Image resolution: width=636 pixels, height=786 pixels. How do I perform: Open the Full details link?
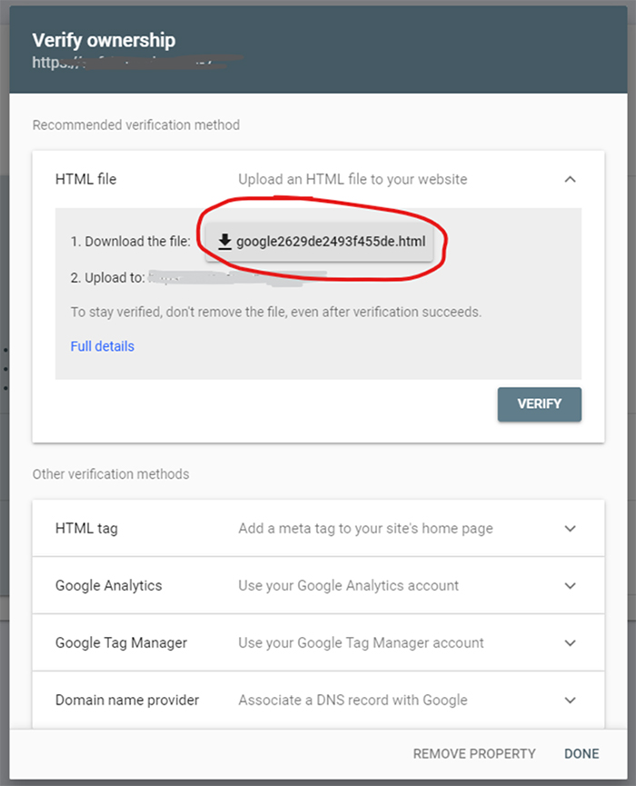(x=102, y=346)
